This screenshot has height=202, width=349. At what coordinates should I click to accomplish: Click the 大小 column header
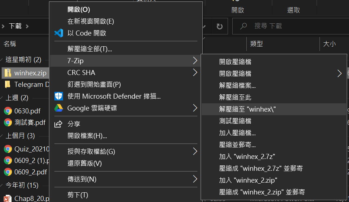click(x=330, y=44)
